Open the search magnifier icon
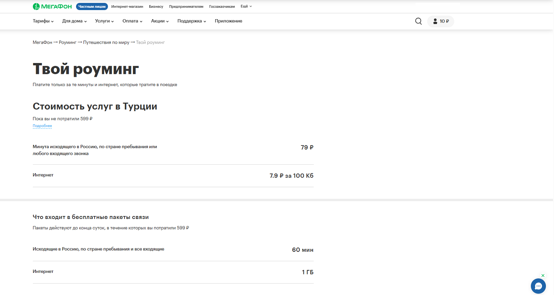This screenshot has height=295, width=554. tap(418, 21)
